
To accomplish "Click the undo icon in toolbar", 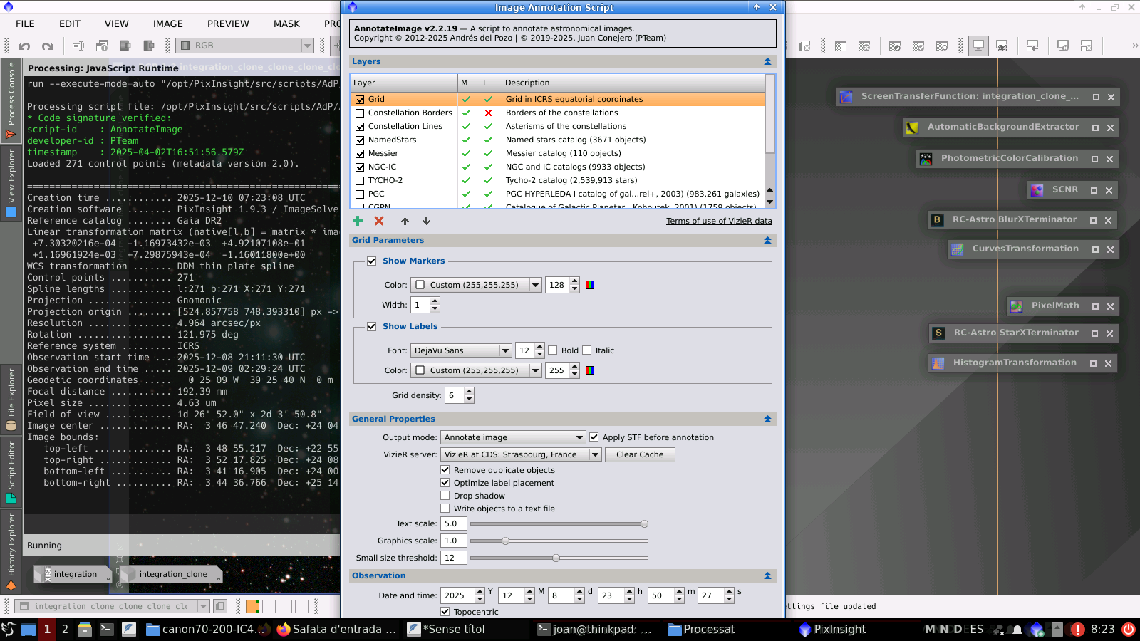I will (24, 46).
